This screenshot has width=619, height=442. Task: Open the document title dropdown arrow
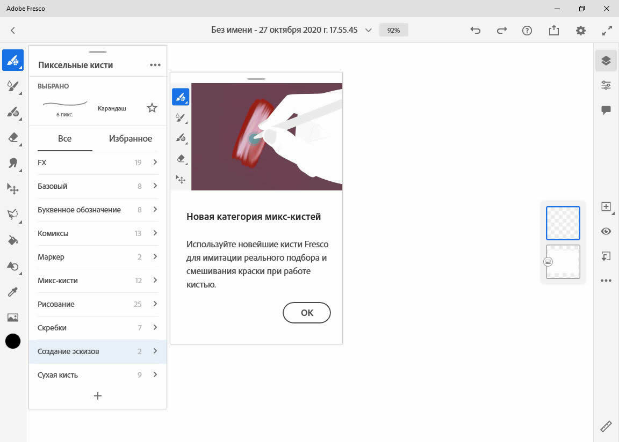tap(368, 31)
